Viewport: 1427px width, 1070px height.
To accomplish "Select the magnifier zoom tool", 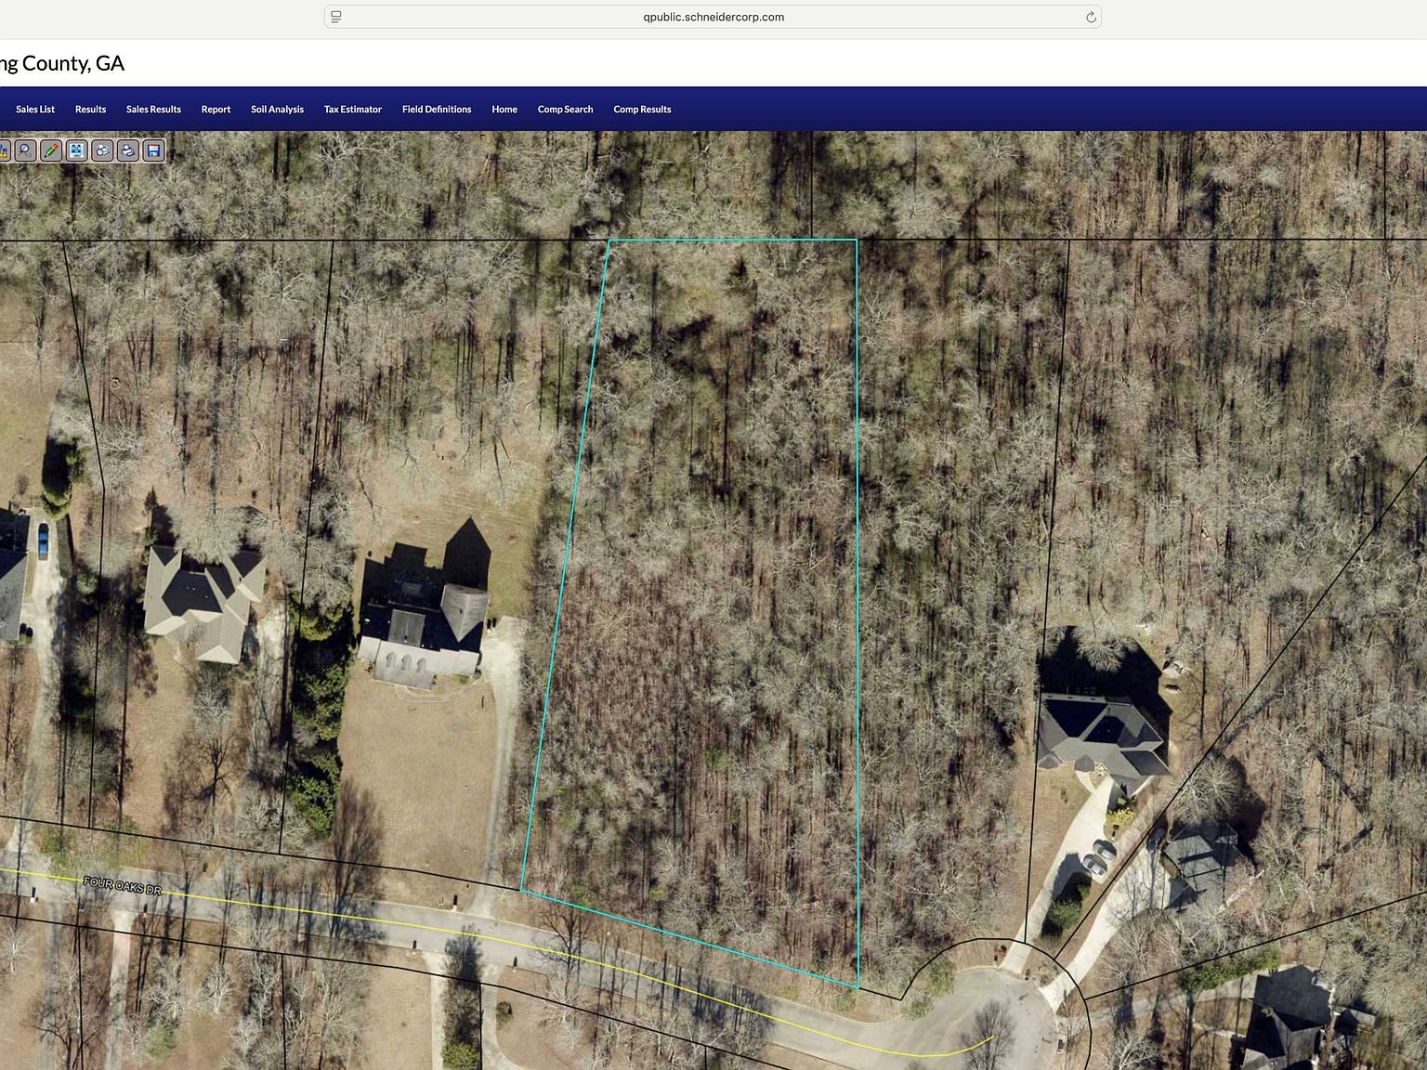I will (x=25, y=150).
